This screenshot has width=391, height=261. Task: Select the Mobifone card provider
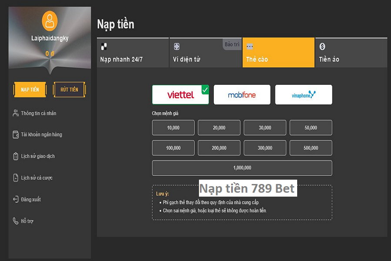pyautogui.click(x=242, y=95)
